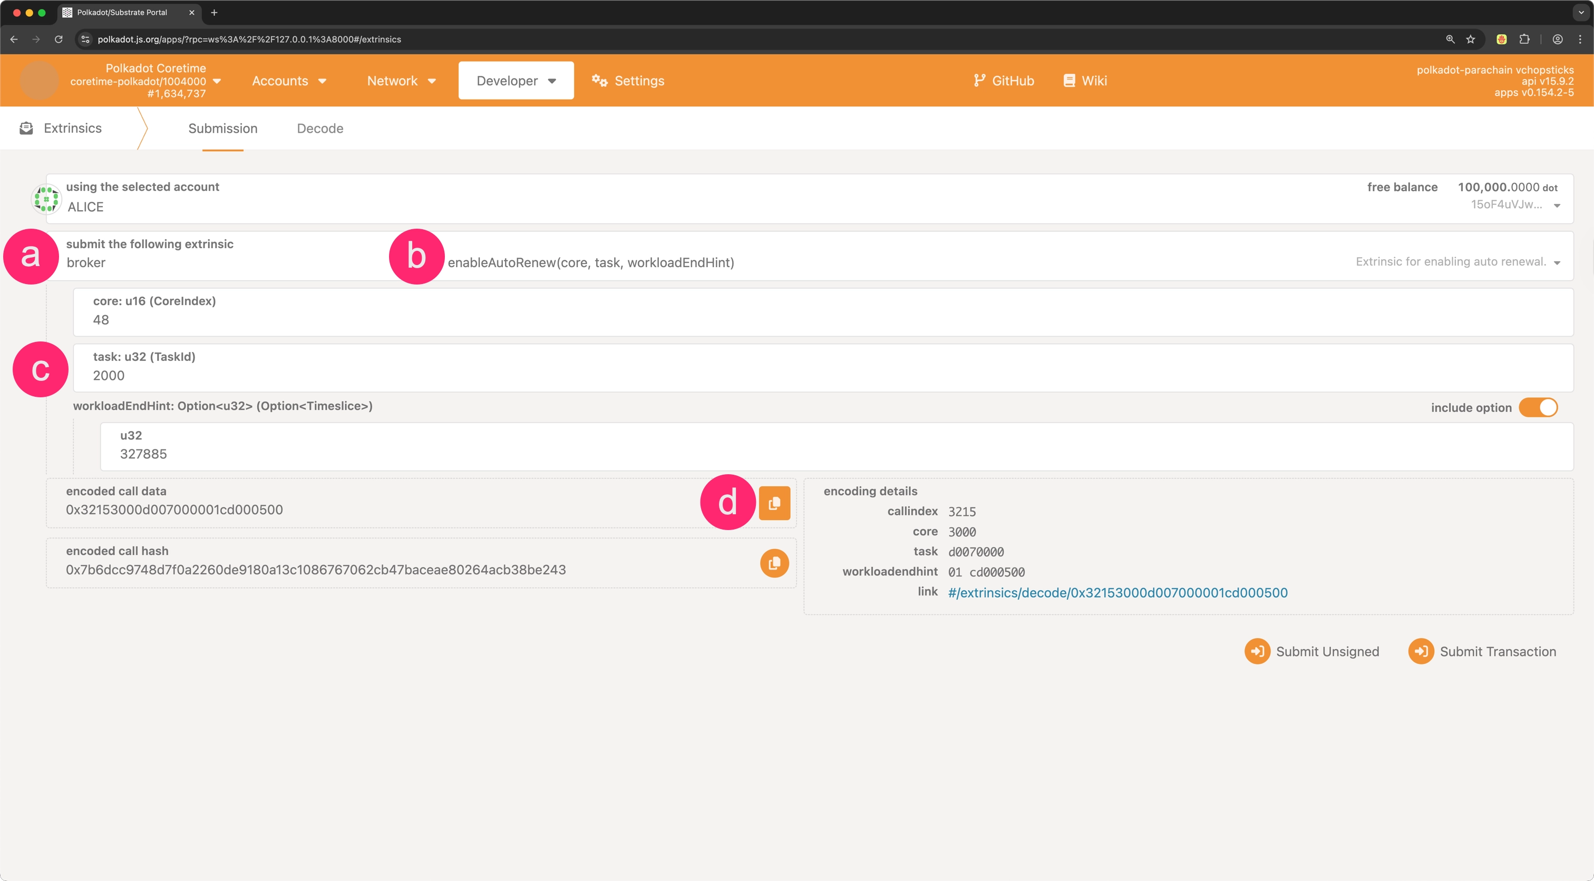Image resolution: width=1594 pixels, height=881 pixels.
Task: Open the browser profile icon
Action: click(x=1558, y=39)
